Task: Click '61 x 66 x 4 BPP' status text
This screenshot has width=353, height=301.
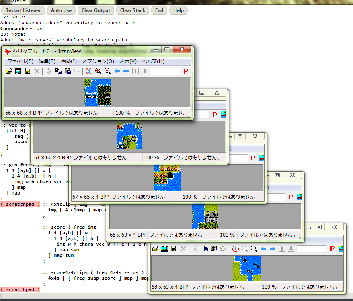Action: point(52,157)
